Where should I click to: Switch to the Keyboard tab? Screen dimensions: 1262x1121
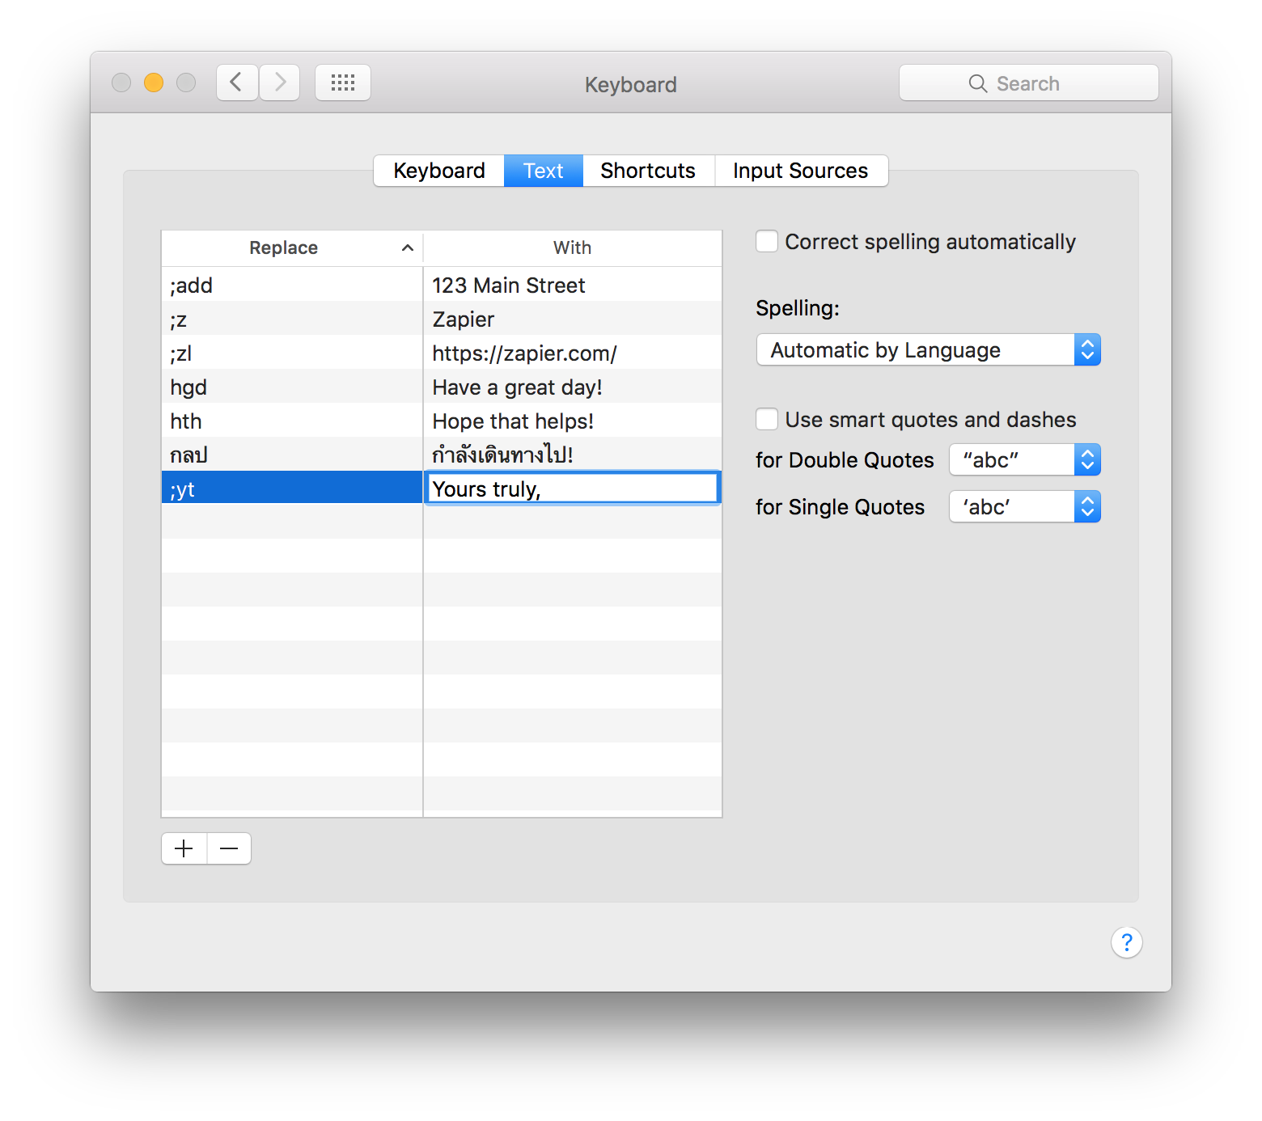[x=439, y=171]
